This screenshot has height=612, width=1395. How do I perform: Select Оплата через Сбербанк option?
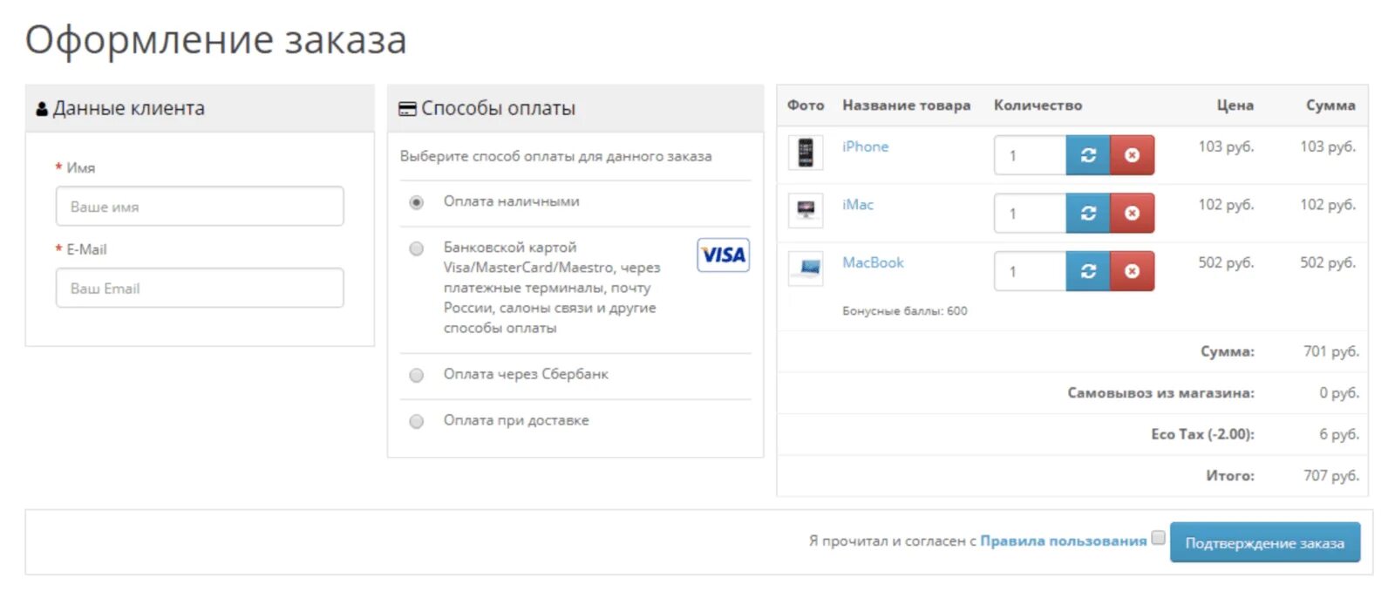pyautogui.click(x=417, y=375)
